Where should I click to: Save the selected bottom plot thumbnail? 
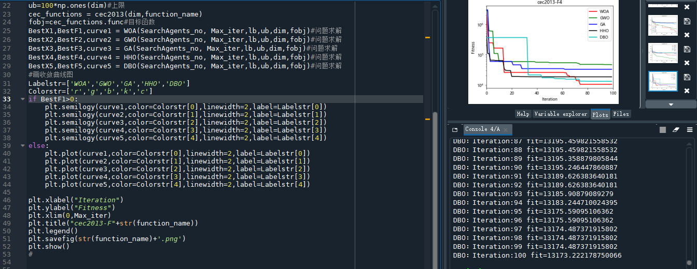click(x=687, y=77)
